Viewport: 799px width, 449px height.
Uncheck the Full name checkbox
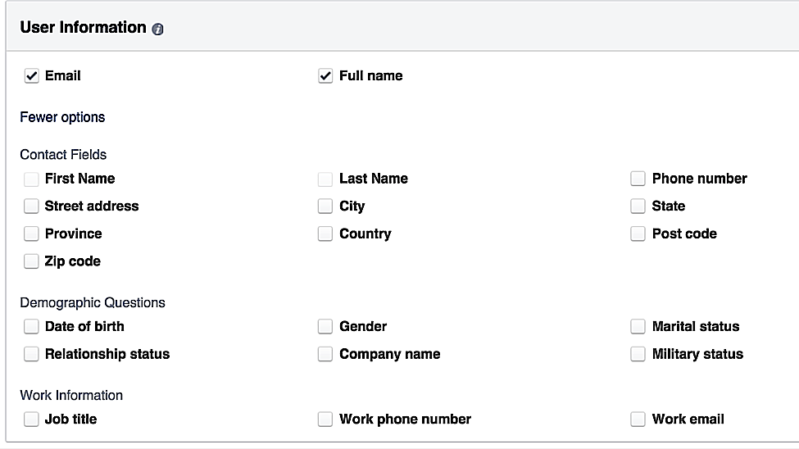click(325, 76)
